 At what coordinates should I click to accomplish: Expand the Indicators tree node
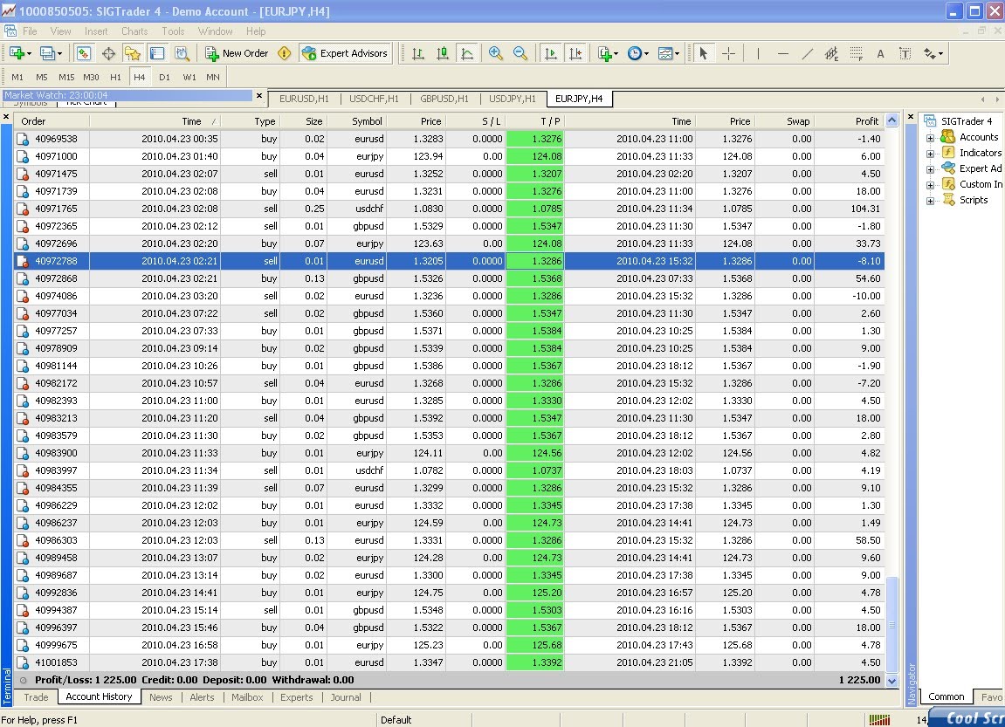[930, 154]
